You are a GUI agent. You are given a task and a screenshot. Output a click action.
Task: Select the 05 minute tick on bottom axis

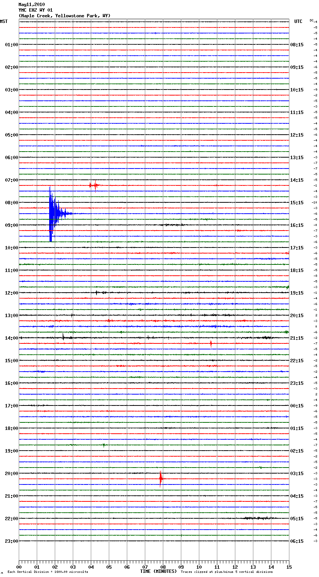tap(109, 567)
